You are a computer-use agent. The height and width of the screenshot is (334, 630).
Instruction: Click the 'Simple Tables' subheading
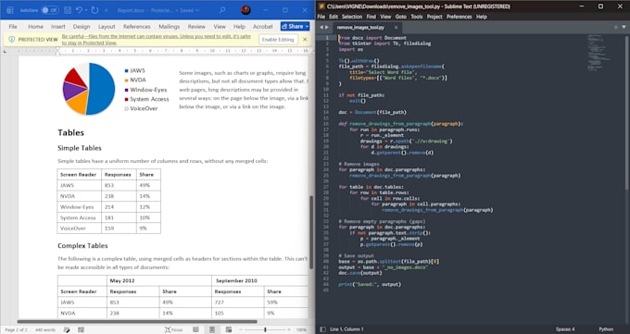point(80,148)
